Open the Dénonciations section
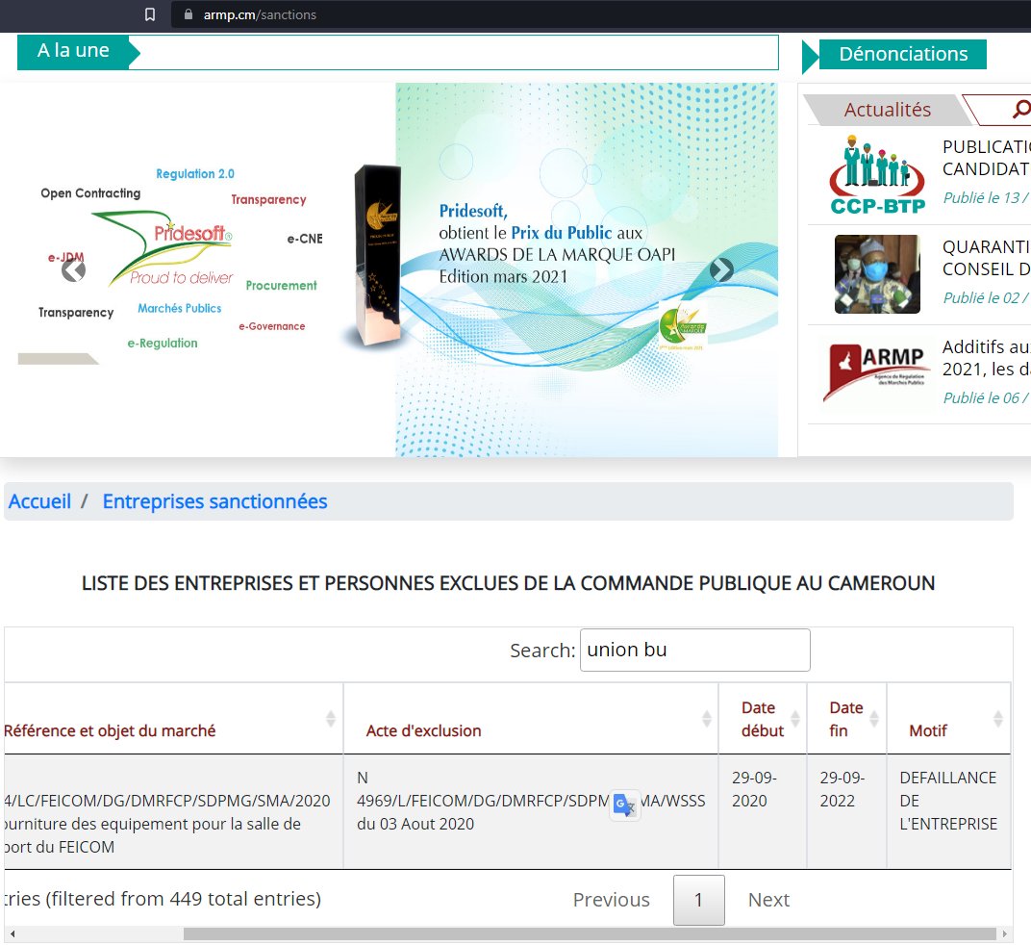The width and height of the screenshot is (1031, 945). (x=902, y=54)
